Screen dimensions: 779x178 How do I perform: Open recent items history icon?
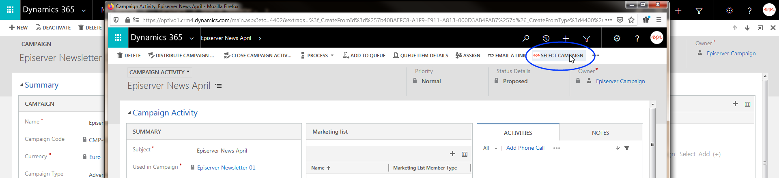[546, 38]
